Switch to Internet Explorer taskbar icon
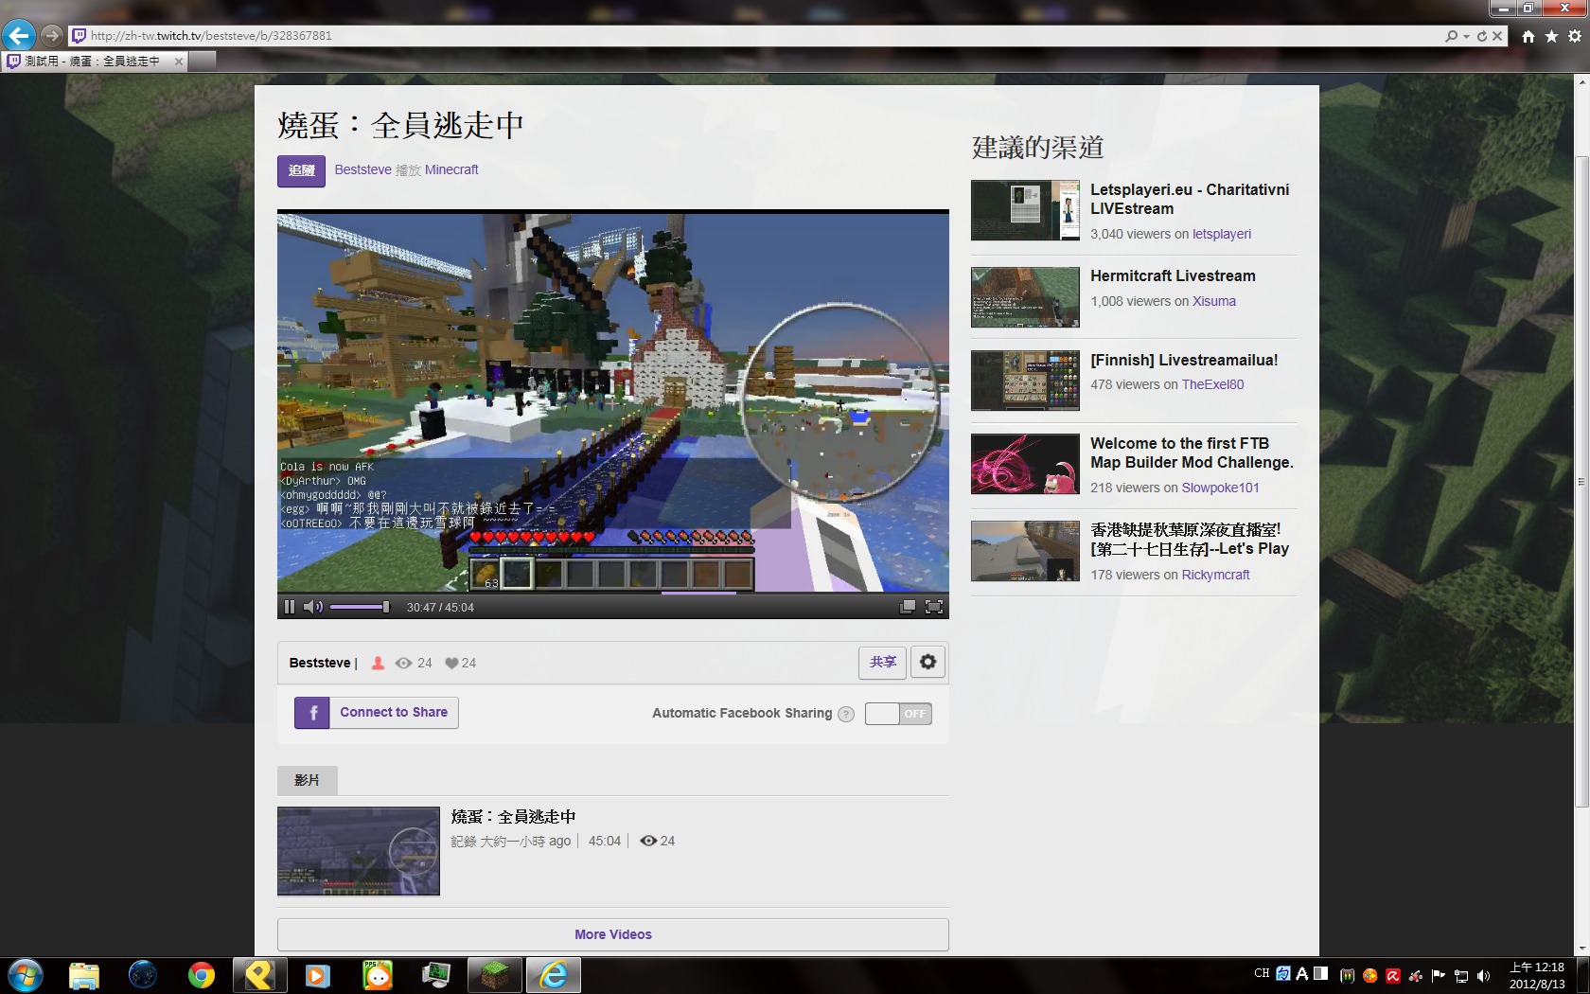Viewport: 1590px width, 994px height. [554, 975]
